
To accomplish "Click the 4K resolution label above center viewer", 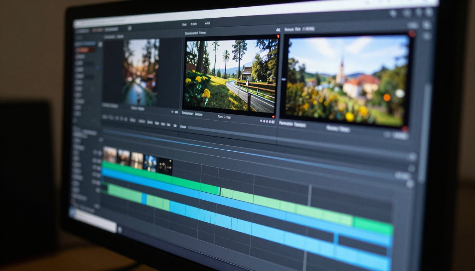I will (278, 30).
